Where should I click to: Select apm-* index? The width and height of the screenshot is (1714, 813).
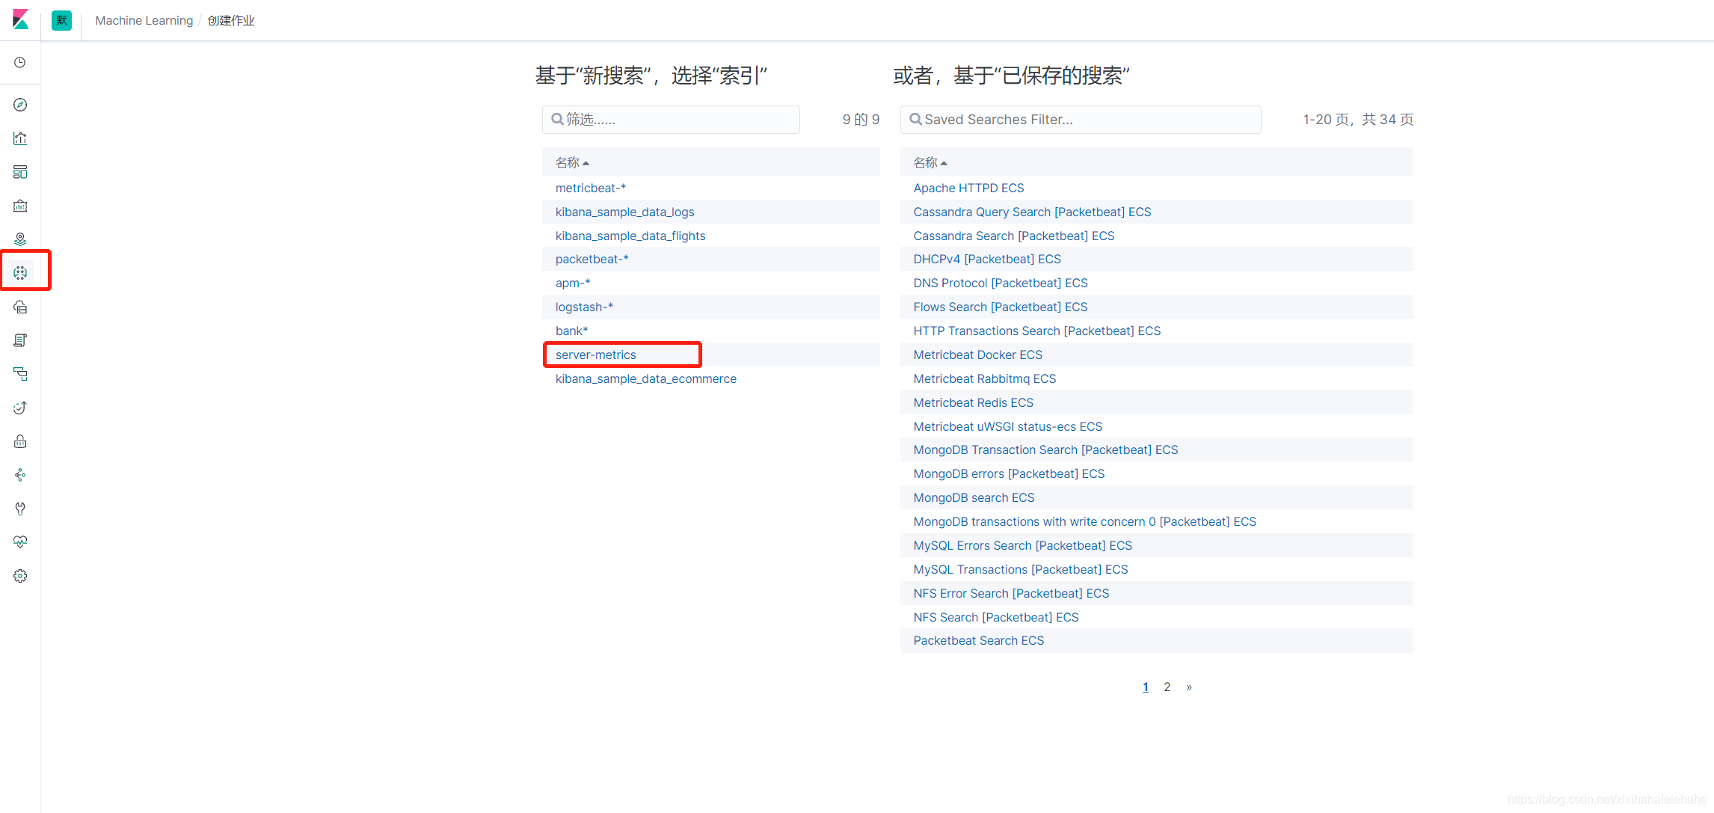[x=573, y=283]
